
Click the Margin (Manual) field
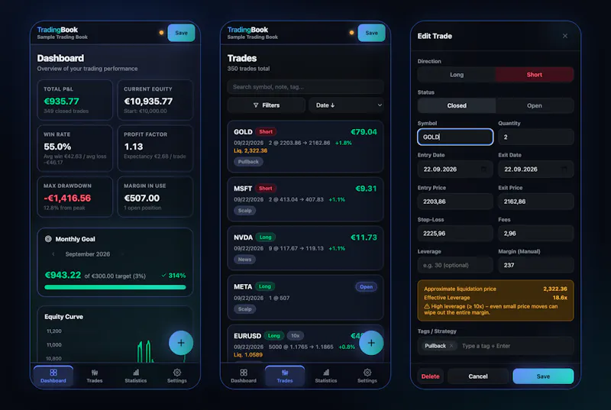[x=536, y=265]
